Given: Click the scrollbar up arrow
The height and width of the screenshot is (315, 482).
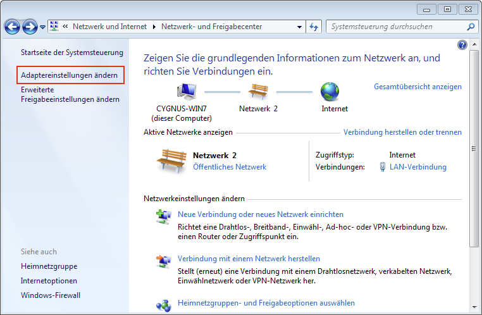Looking at the screenshot, I should pyautogui.click(x=474, y=44).
